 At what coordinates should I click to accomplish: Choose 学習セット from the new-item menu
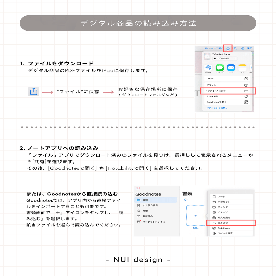pyautogui.click(x=232, y=202)
